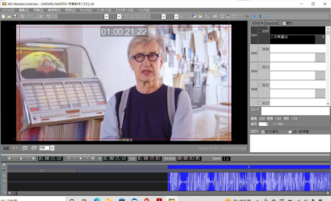Open the 45% zoom dropdown
This screenshot has height=201, width=331.
52,148
